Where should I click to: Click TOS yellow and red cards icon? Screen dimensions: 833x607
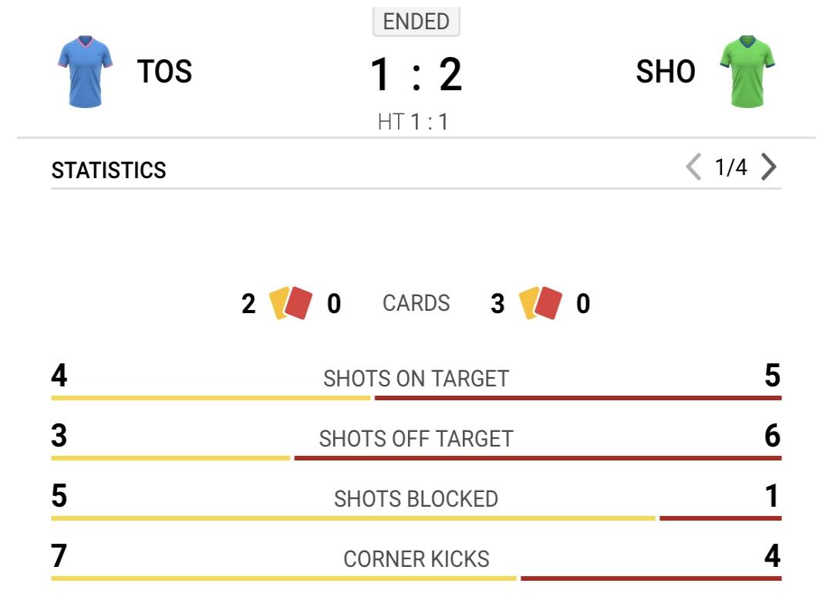coord(291,303)
